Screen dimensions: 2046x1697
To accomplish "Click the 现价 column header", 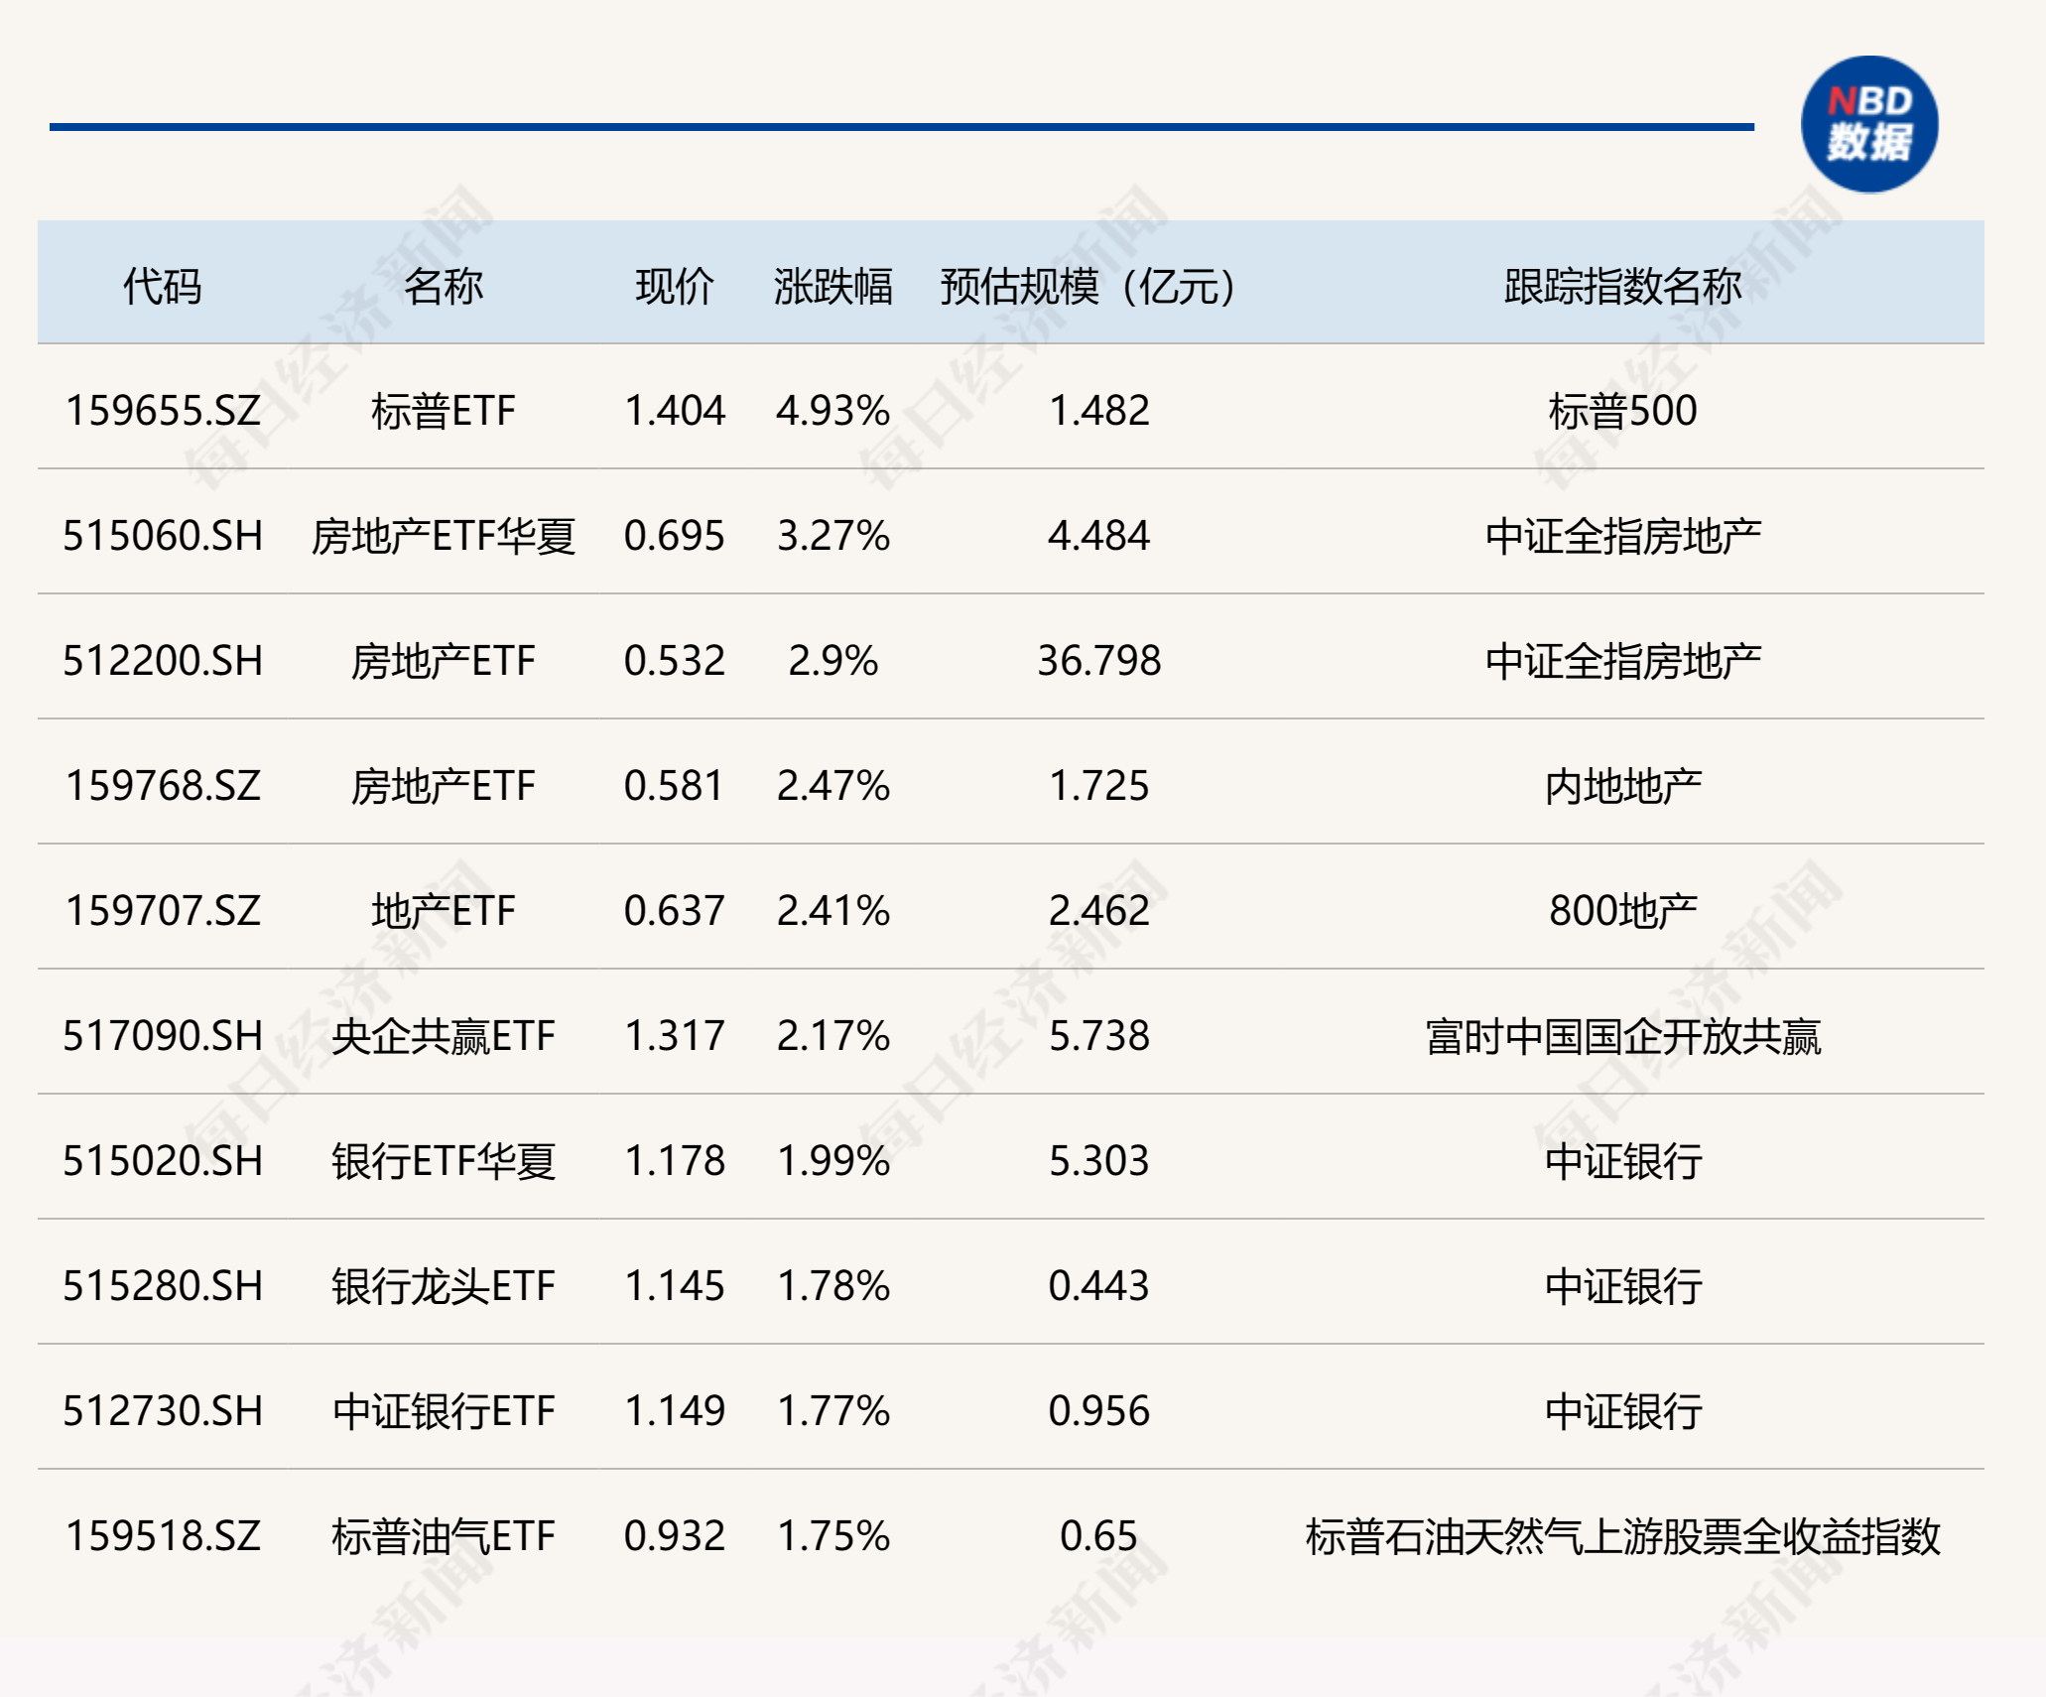I will 675,287.
